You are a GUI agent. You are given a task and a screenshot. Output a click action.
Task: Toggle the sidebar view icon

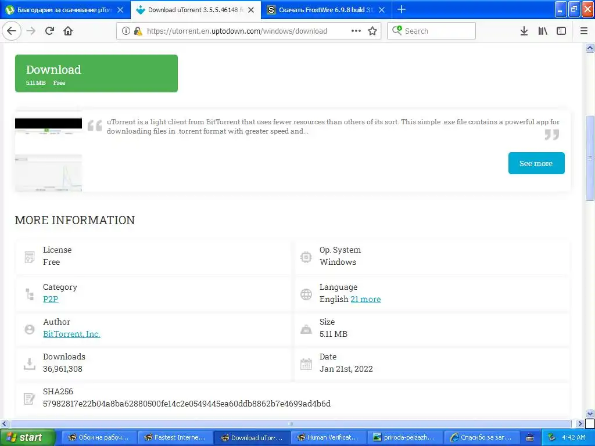(561, 31)
